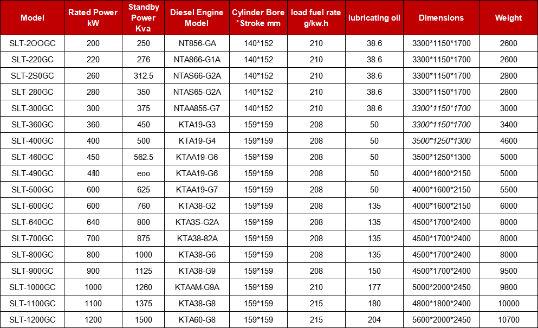Select the KTA60-G8 engine cell

click(196, 320)
